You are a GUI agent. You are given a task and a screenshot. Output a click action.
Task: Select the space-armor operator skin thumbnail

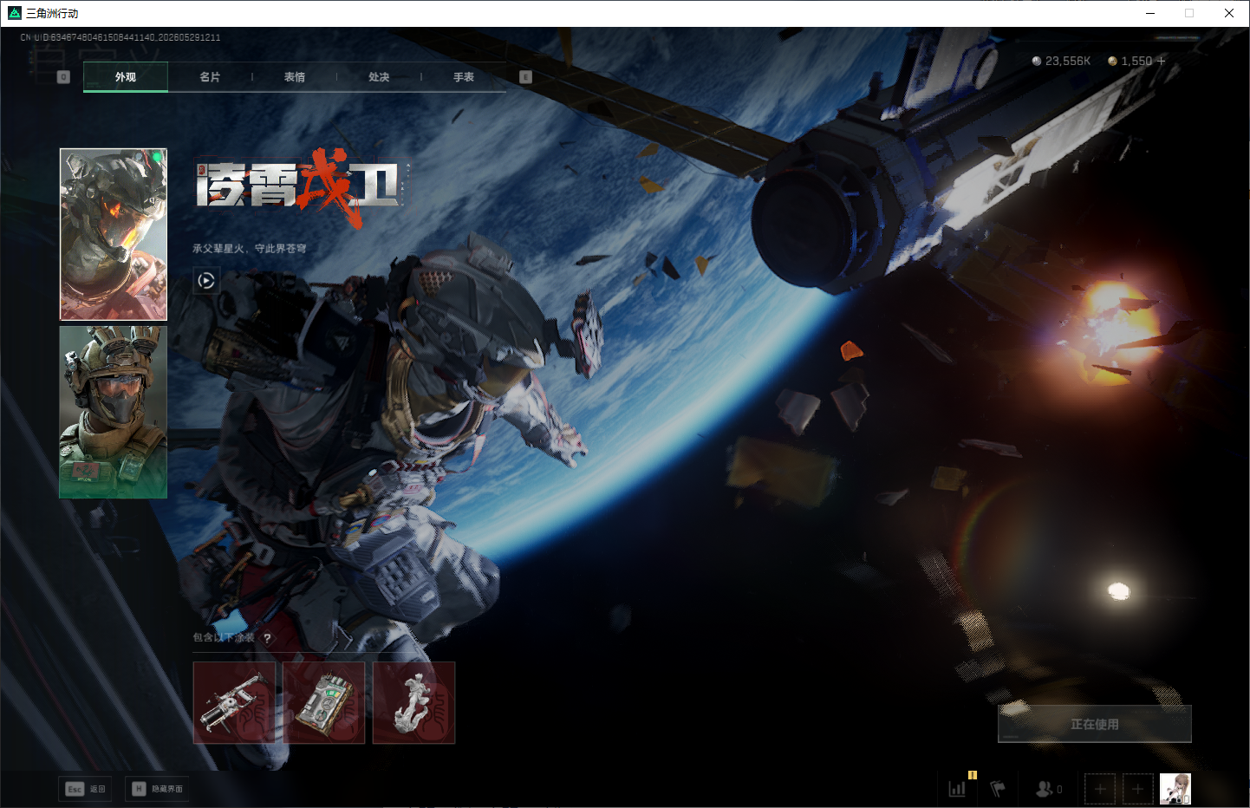click(x=114, y=234)
